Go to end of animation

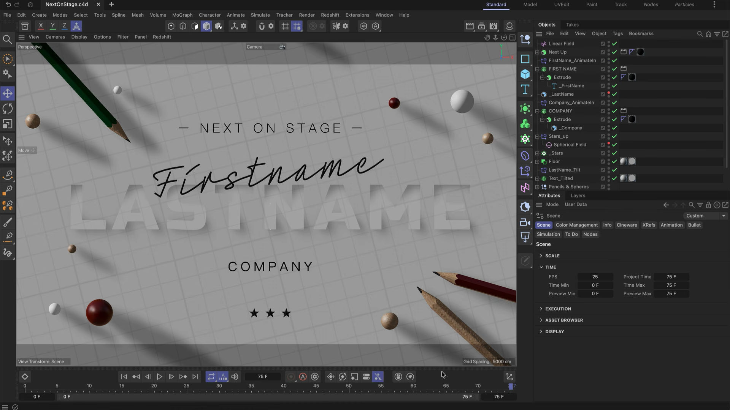195,377
